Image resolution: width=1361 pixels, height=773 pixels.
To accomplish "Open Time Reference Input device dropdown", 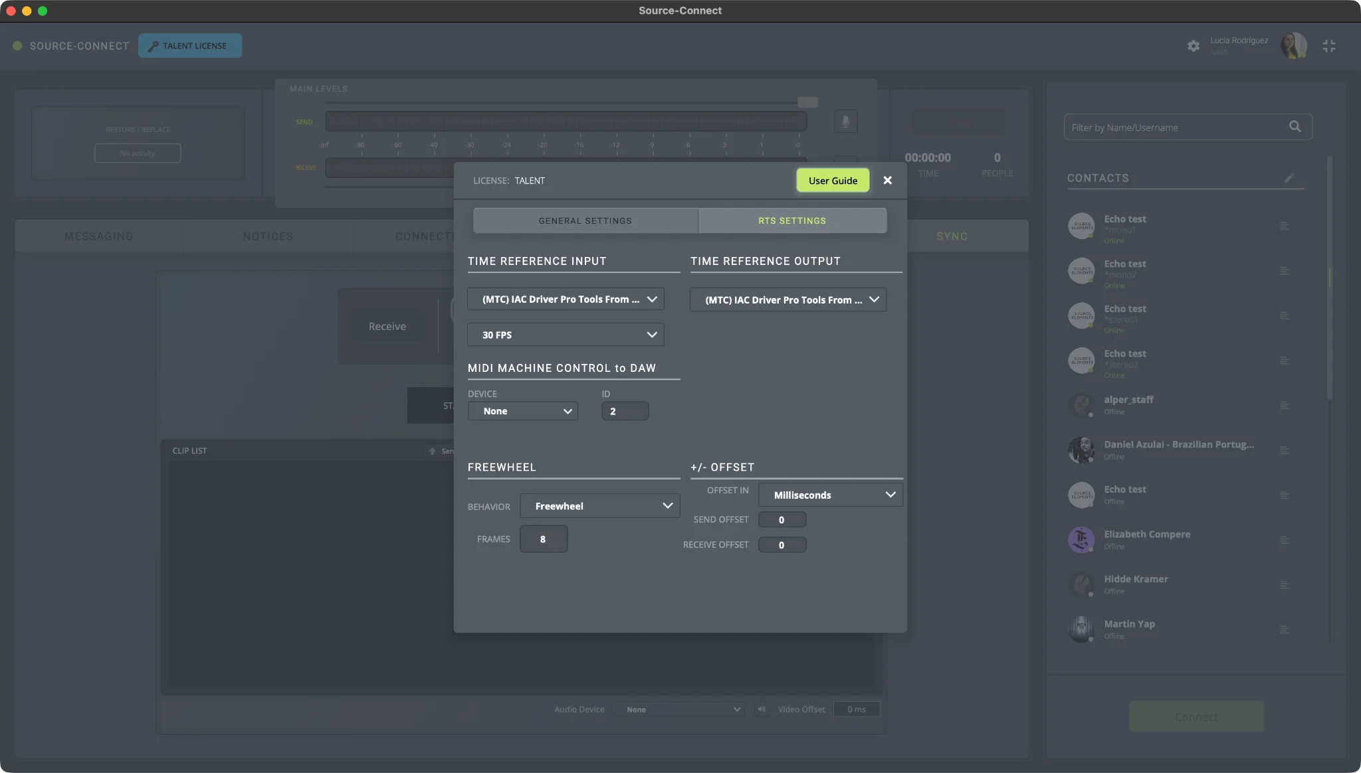I will click(566, 299).
